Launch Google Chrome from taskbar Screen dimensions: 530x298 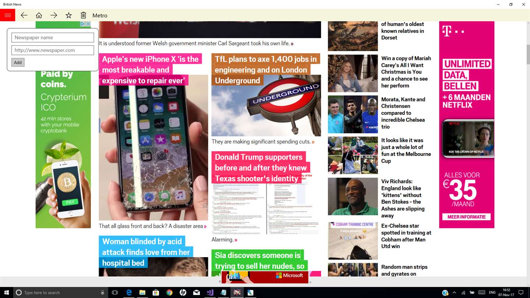[169, 292]
